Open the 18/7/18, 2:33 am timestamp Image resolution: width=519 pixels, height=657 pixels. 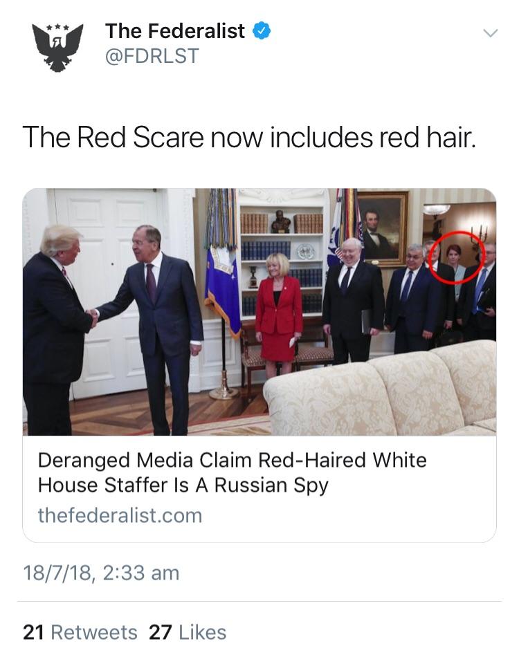pos(101,573)
